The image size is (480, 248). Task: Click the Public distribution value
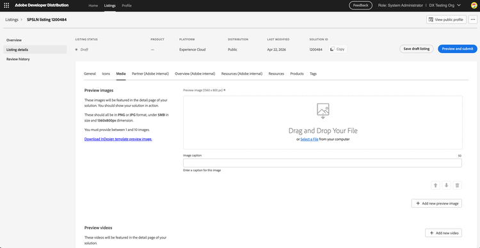[x=232, y=50]
